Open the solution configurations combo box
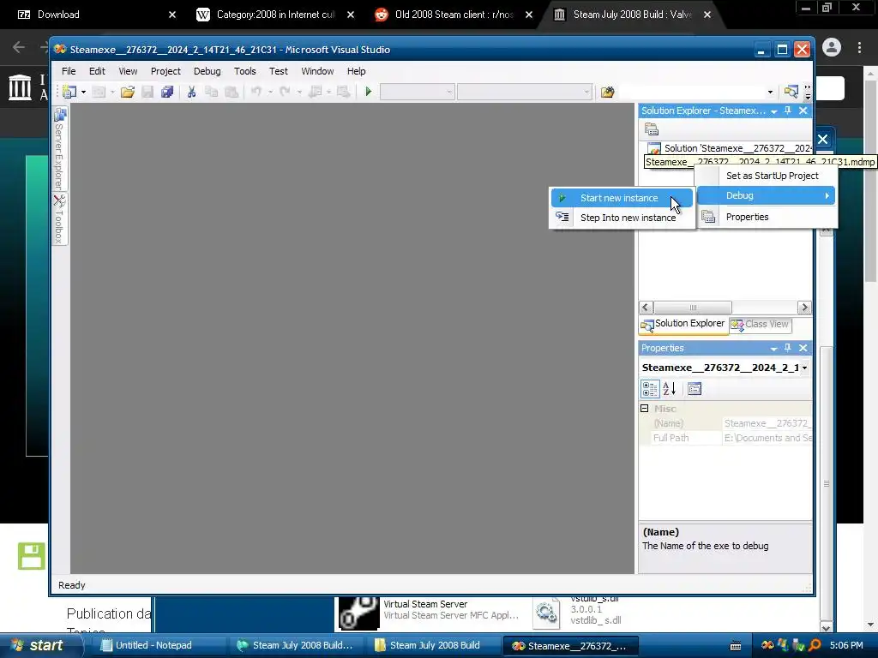 (418, 92)
